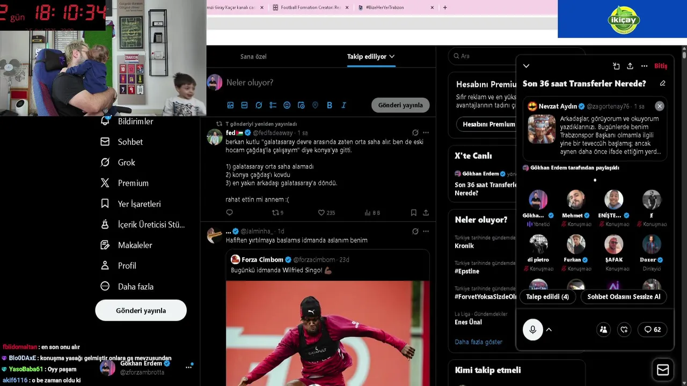The image size is (687, 386).
Task: Open a new browser tab
Action: tap(444, 8)
